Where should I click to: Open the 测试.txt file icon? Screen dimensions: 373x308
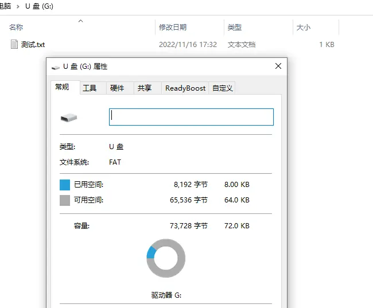14,44
